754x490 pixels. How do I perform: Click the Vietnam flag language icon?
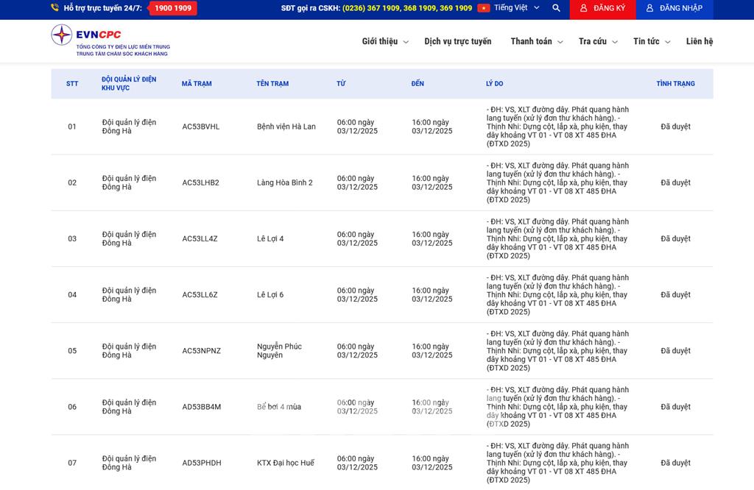click(x=484, y=8)
